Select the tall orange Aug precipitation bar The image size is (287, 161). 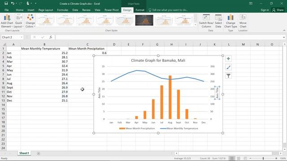click(170, 97)
